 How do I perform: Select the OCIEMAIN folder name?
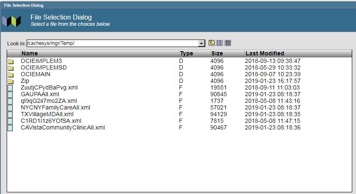[x=35, y=74]
